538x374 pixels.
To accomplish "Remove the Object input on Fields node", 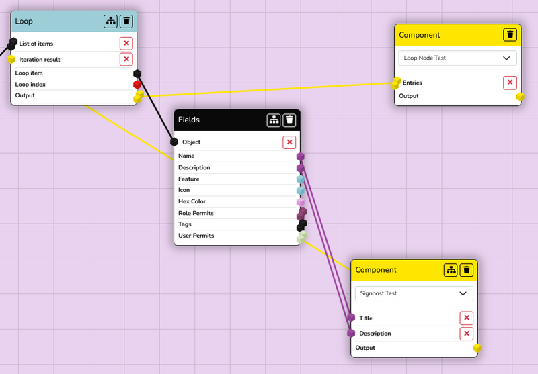I will click(289, 142).
